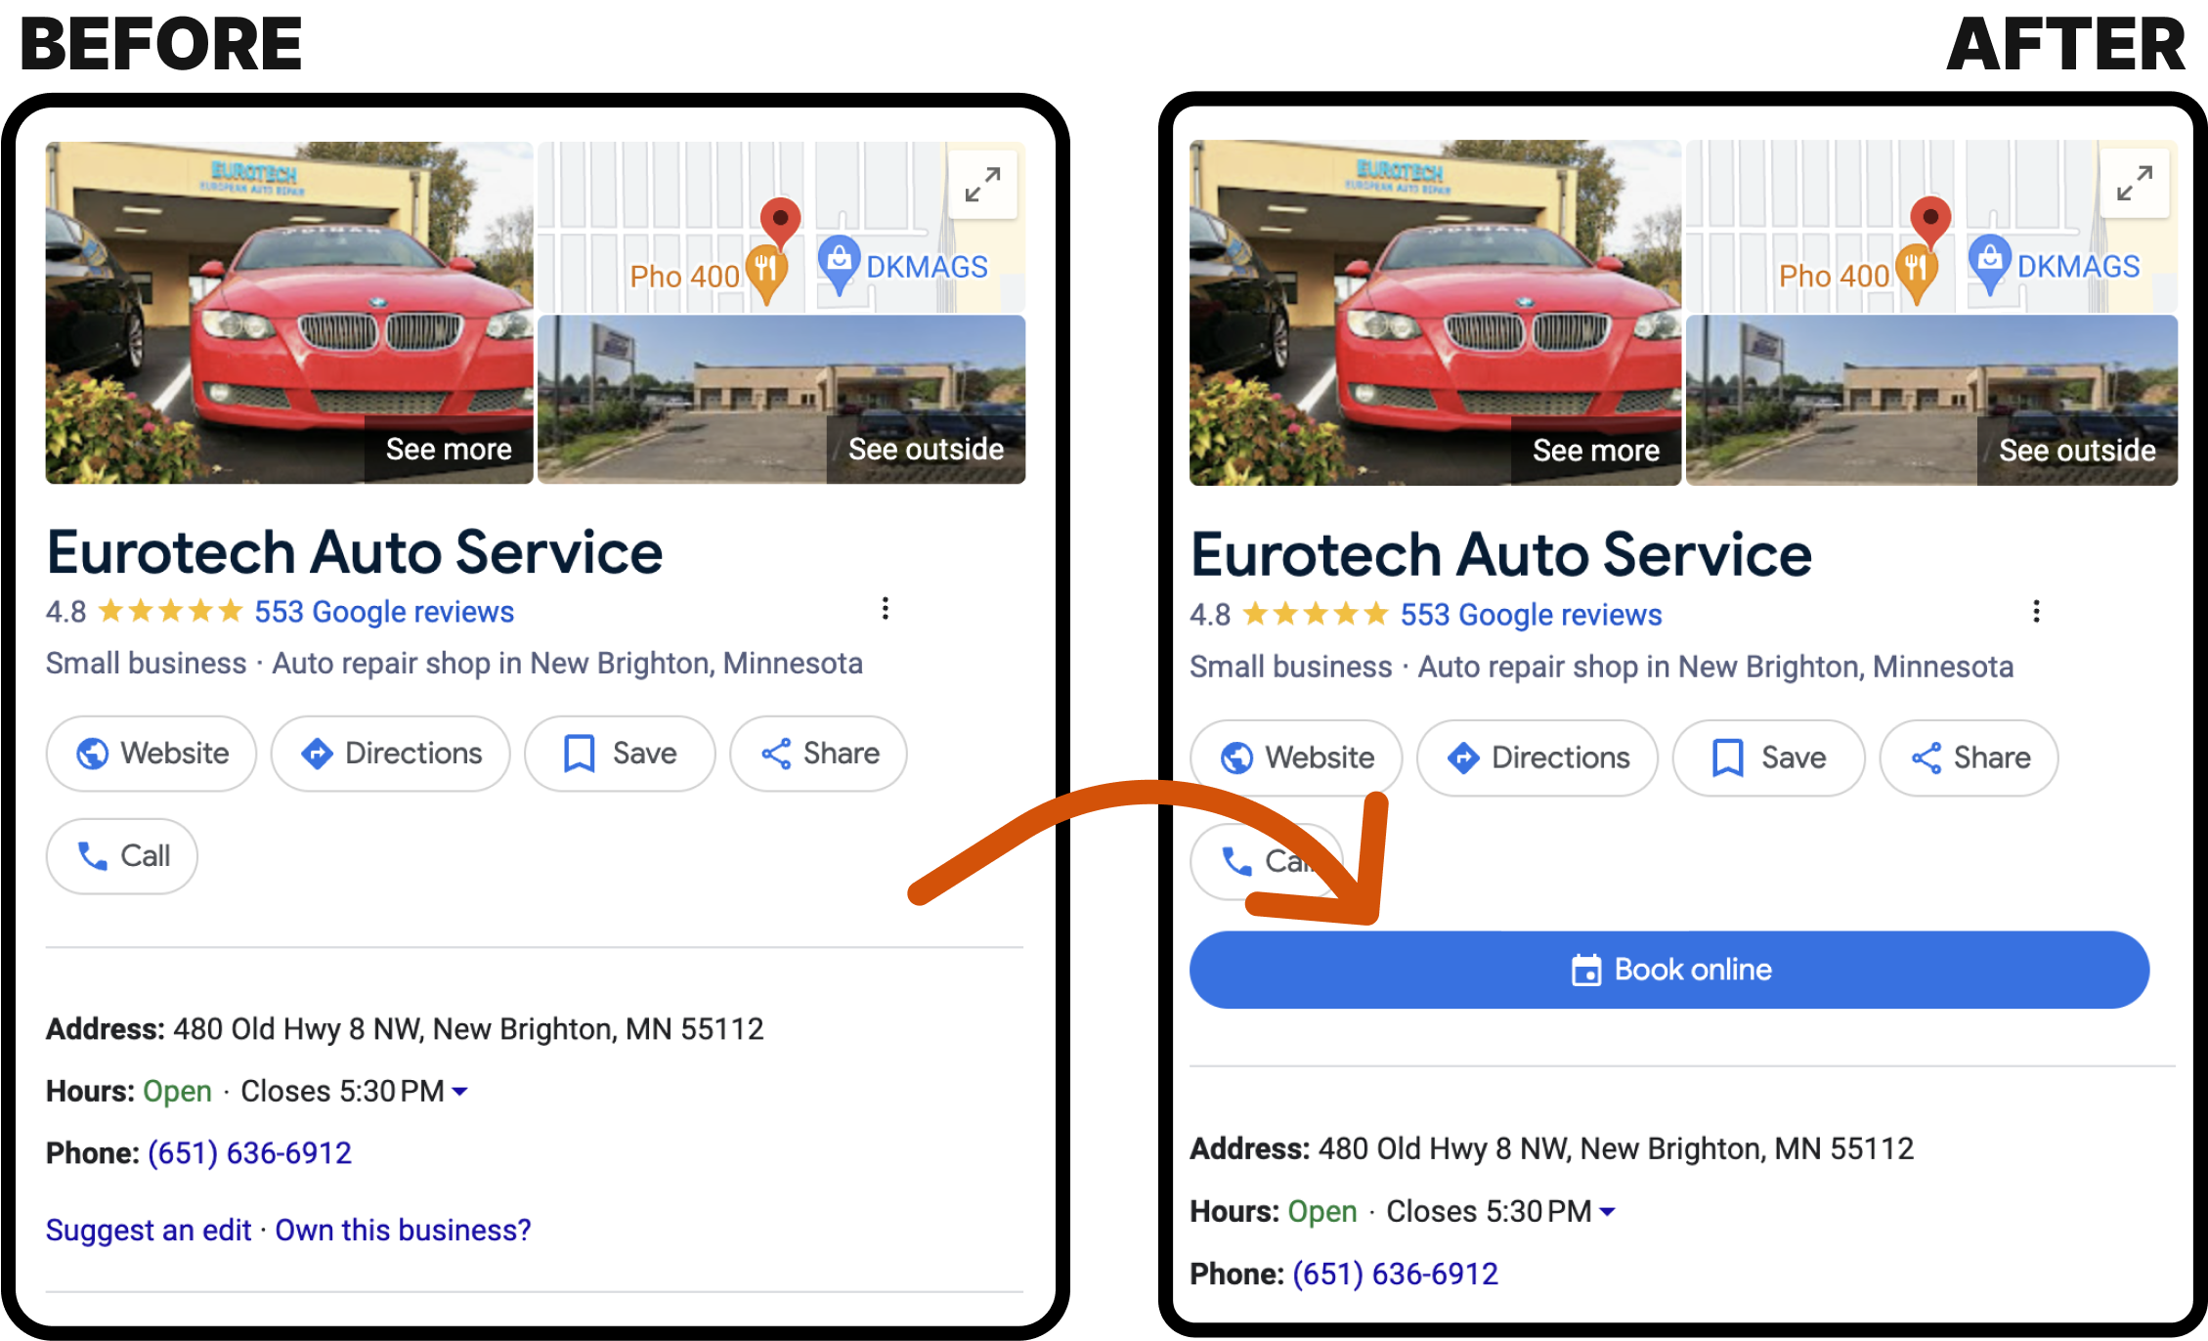Image resolution: width=2208 pixels, height=1341 pixels.
Task: Click See more photo in BEFORE panel
Action: coord(289,313)
